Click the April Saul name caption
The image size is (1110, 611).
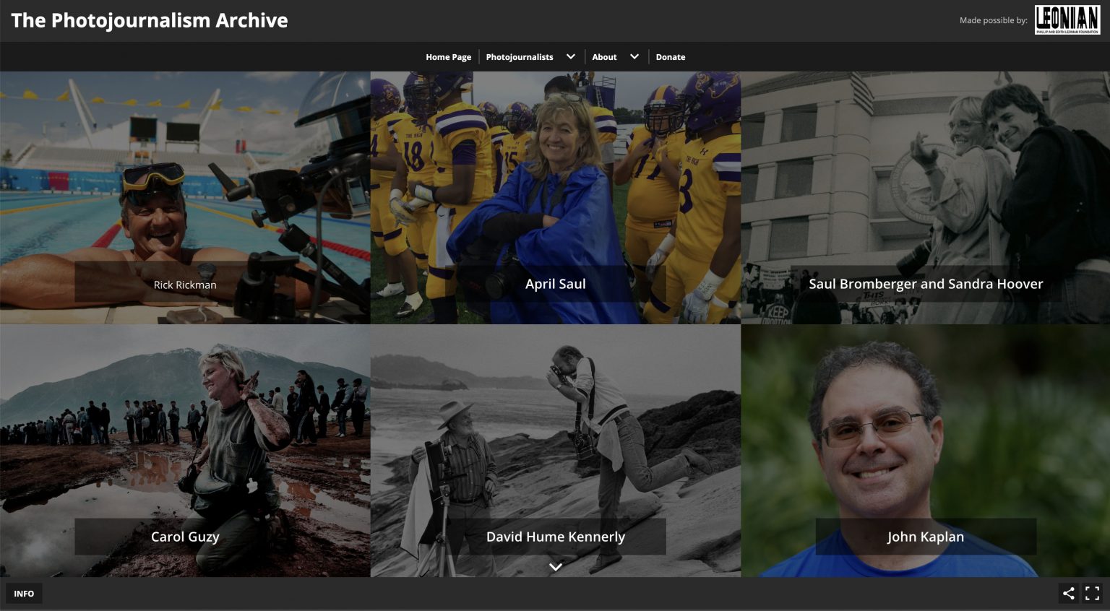[x=555, y=284]
